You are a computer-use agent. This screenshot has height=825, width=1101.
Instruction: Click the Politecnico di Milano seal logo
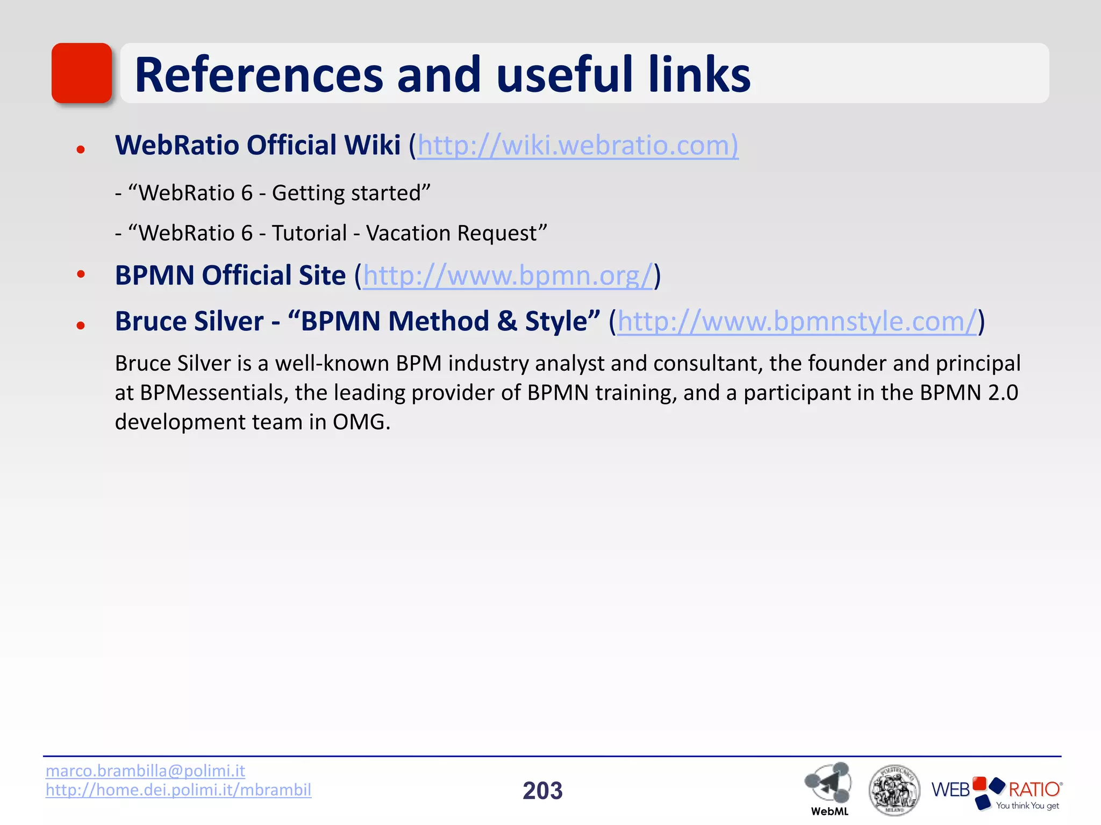point(894,790)
